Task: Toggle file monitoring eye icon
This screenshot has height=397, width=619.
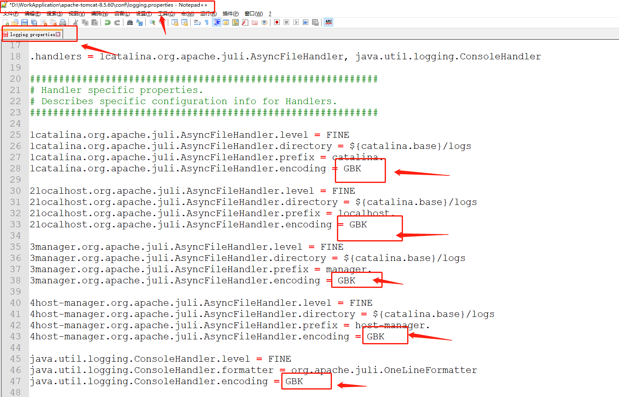Action: coord(264,22)
